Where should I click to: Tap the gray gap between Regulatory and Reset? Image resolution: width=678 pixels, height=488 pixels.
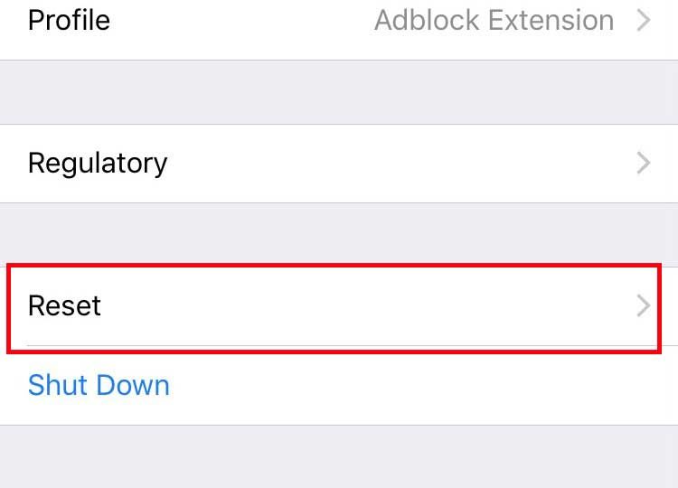coord(339,233)
